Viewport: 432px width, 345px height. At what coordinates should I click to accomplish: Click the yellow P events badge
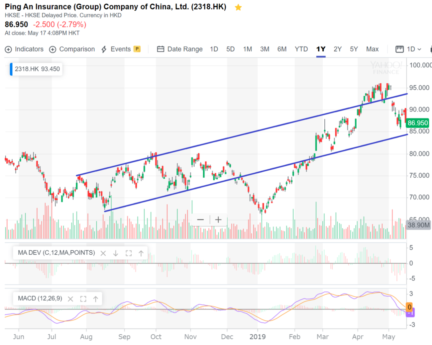137,49
